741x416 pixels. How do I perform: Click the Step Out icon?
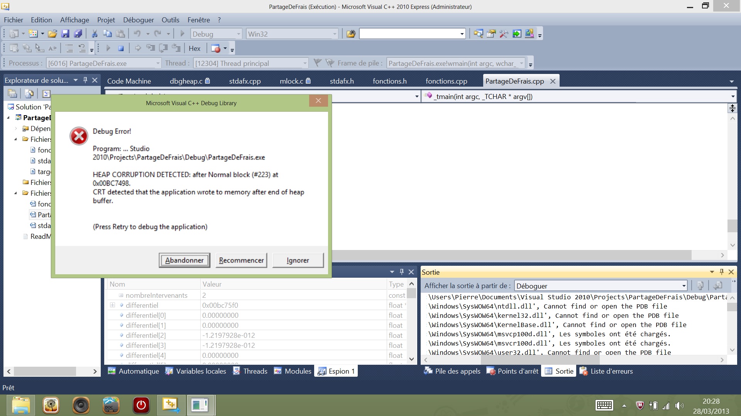coord(176,48)
